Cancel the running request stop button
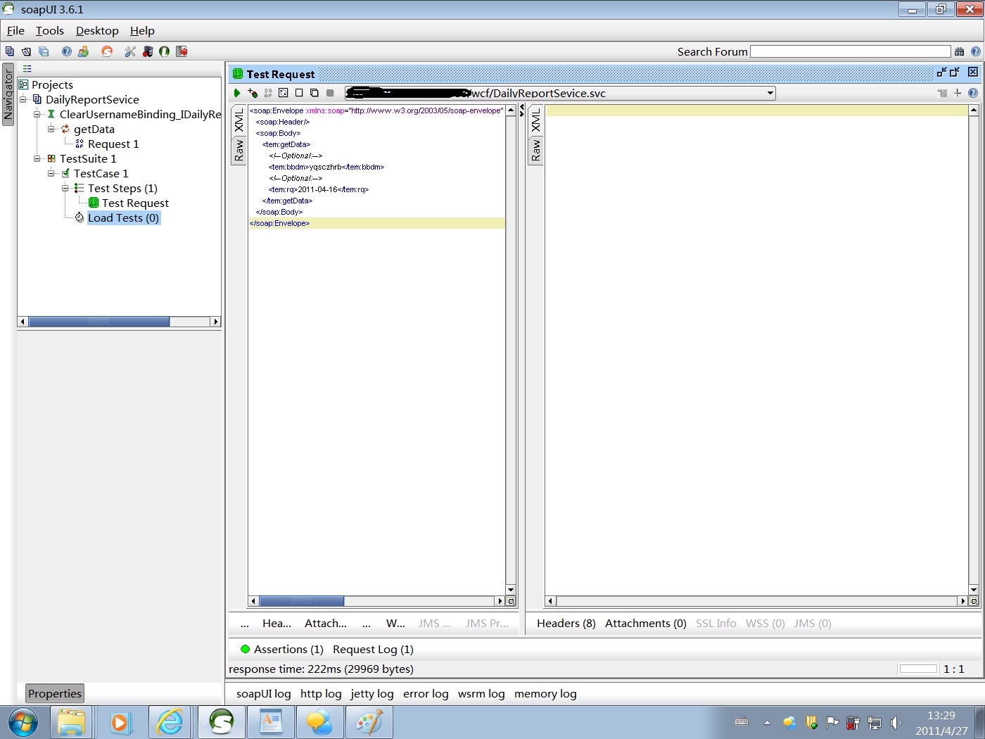 pyautogui.click(x=330, y=93)
